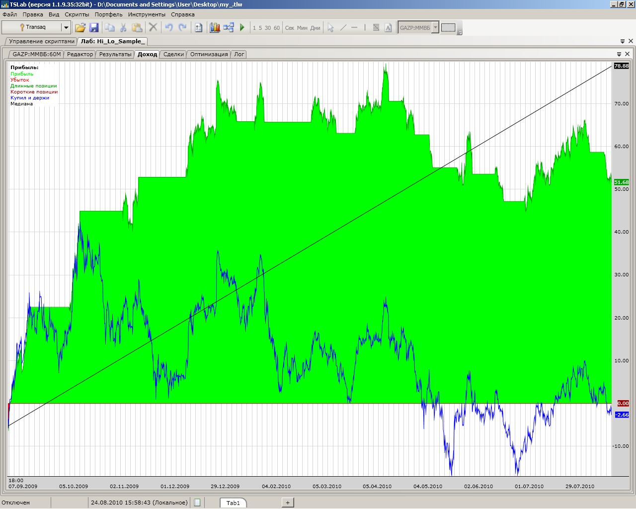Click the Отключен connection status

(x=15, y=503)
